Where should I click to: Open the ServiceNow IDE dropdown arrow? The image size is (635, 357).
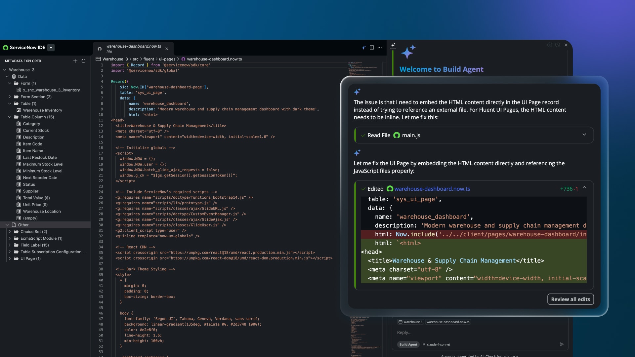(51, 48)
